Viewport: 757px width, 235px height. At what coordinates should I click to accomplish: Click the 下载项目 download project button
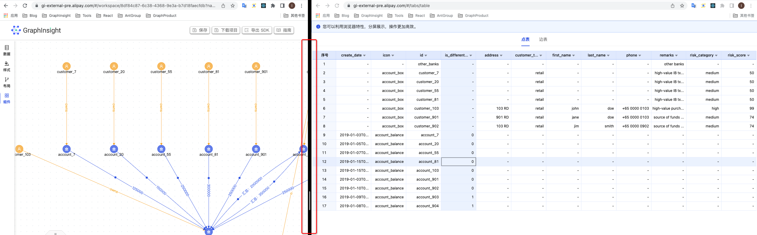[x=226, y=30]
